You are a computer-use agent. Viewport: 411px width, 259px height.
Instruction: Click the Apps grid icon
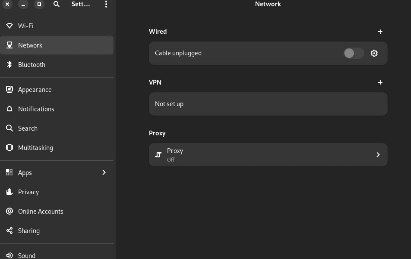[9, 172]
